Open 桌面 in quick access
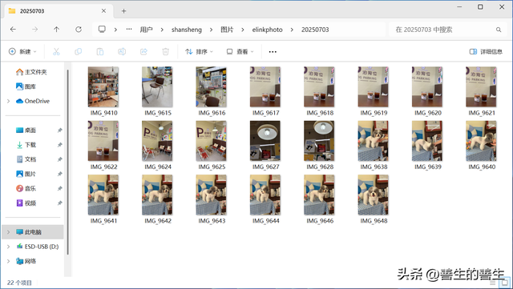 26,130
